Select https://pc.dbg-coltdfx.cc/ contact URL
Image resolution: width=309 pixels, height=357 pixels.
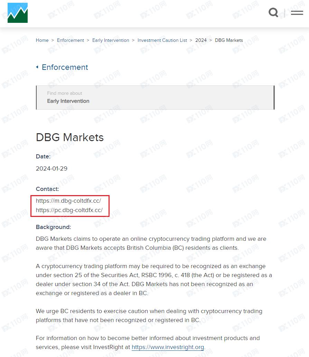click(69, 210)
